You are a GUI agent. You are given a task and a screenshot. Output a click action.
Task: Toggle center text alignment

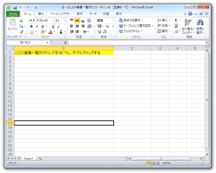tap(77, 26)
